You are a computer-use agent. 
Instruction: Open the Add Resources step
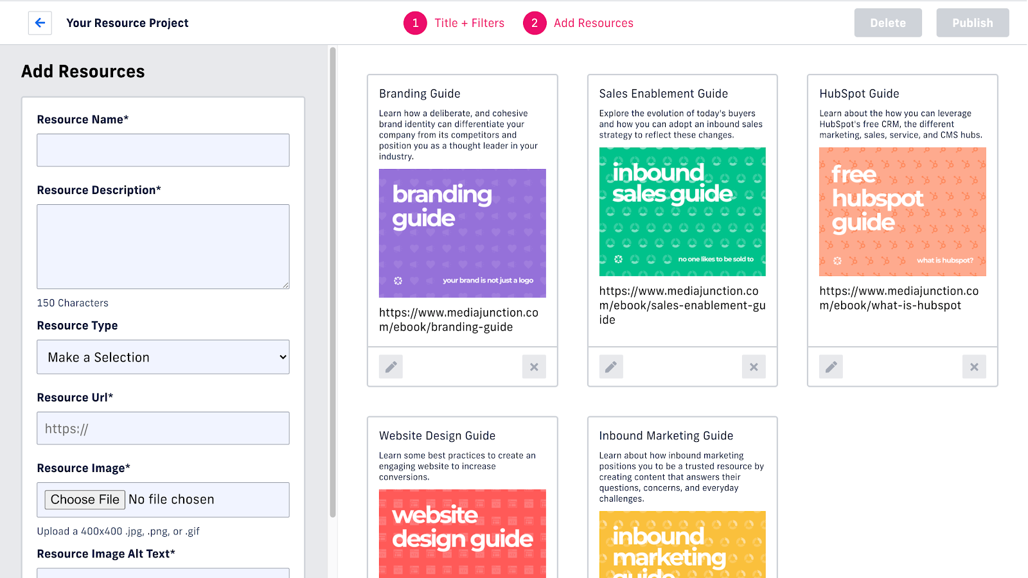coord(594,23)
